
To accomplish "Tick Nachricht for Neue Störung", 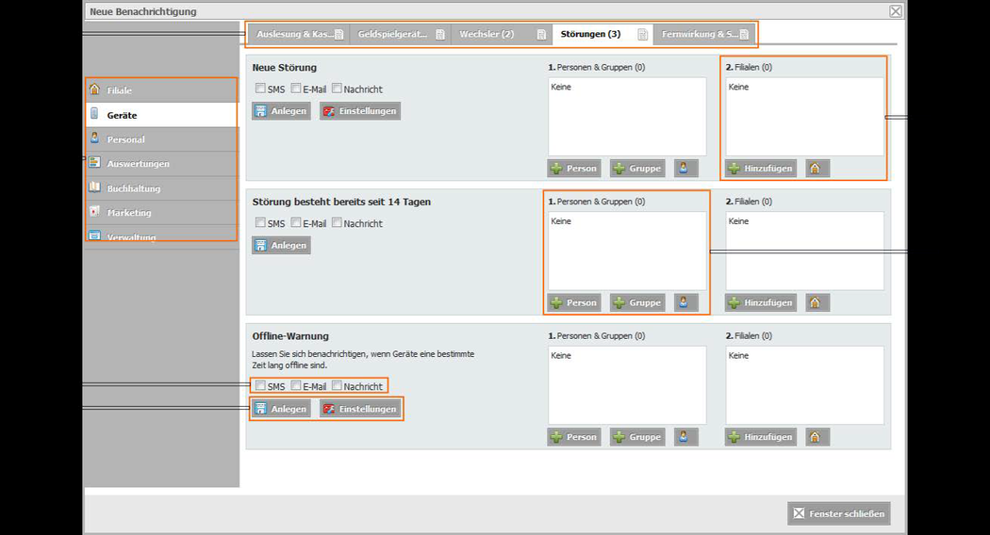I will pyautogui.click(x=337, y=89).
